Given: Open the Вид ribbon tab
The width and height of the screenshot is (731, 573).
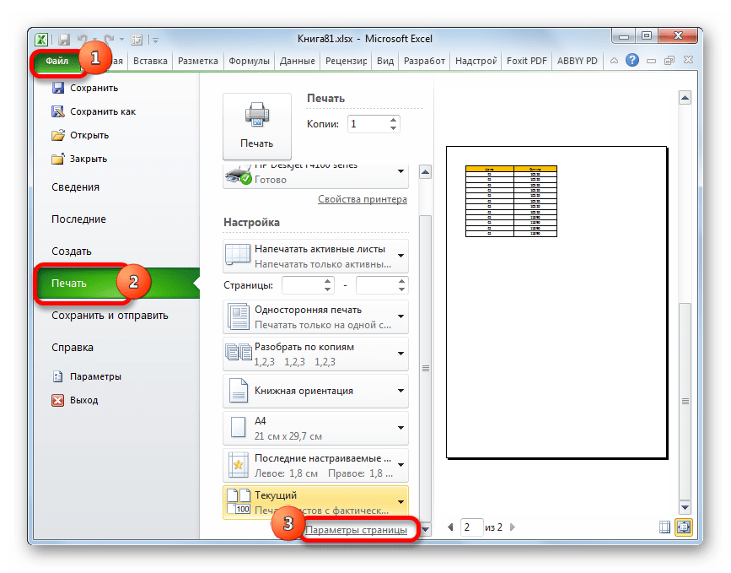Looking at the screenshot, I should coord(385,60).
